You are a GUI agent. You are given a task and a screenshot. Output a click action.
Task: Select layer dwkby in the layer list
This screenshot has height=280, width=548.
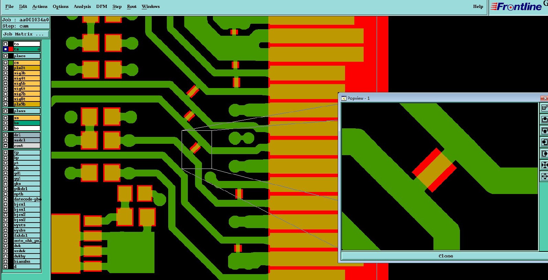click(27, 256)
